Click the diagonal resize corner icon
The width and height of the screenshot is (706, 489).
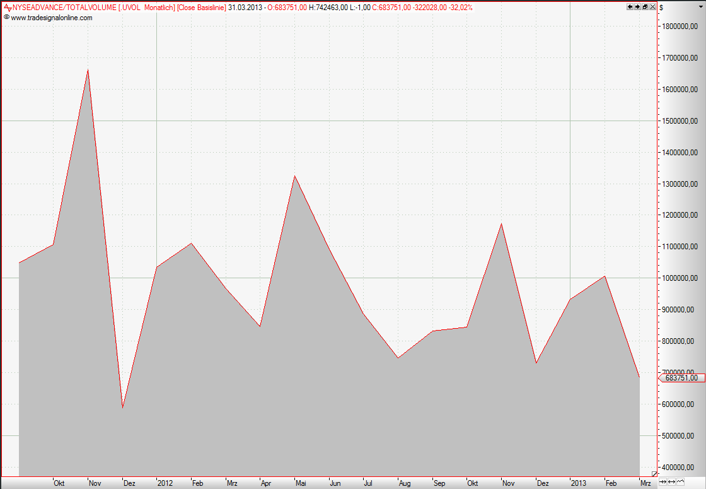(654, 474)
